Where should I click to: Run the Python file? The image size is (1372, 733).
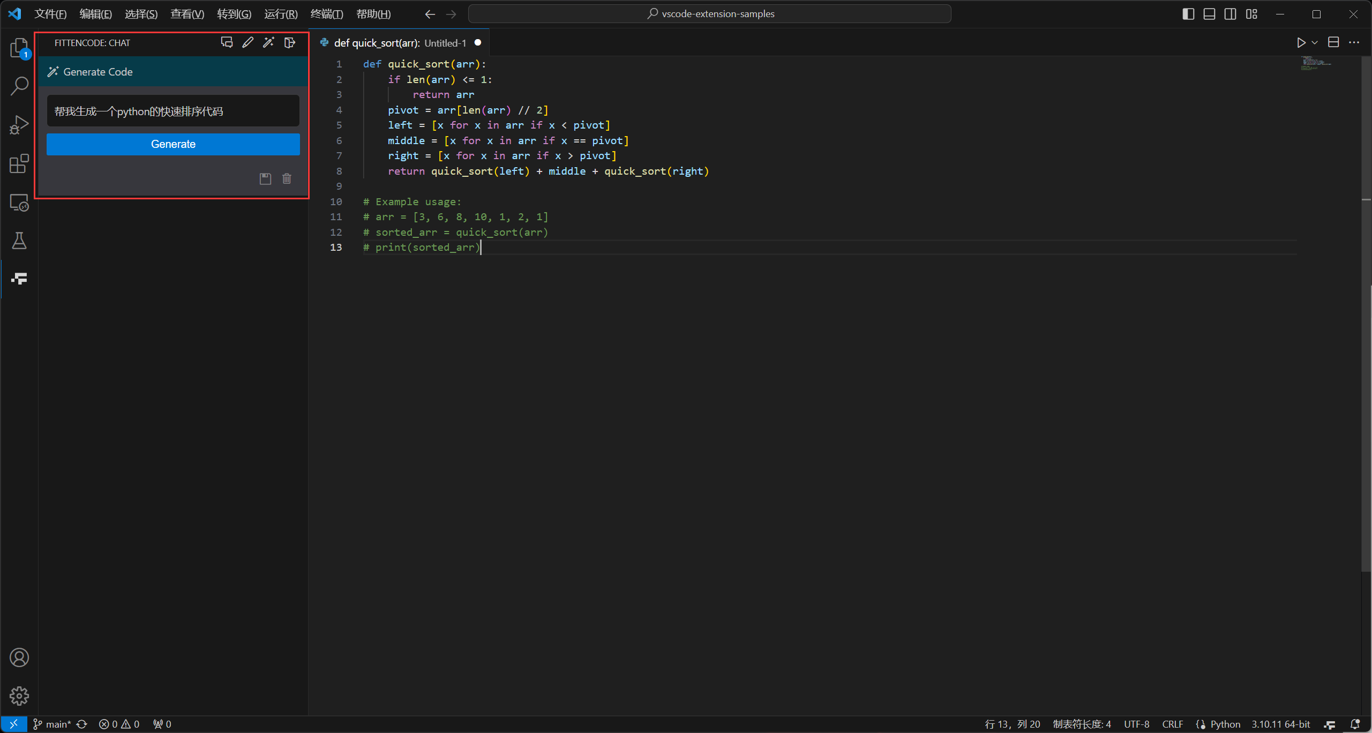tap(1300, 43)
